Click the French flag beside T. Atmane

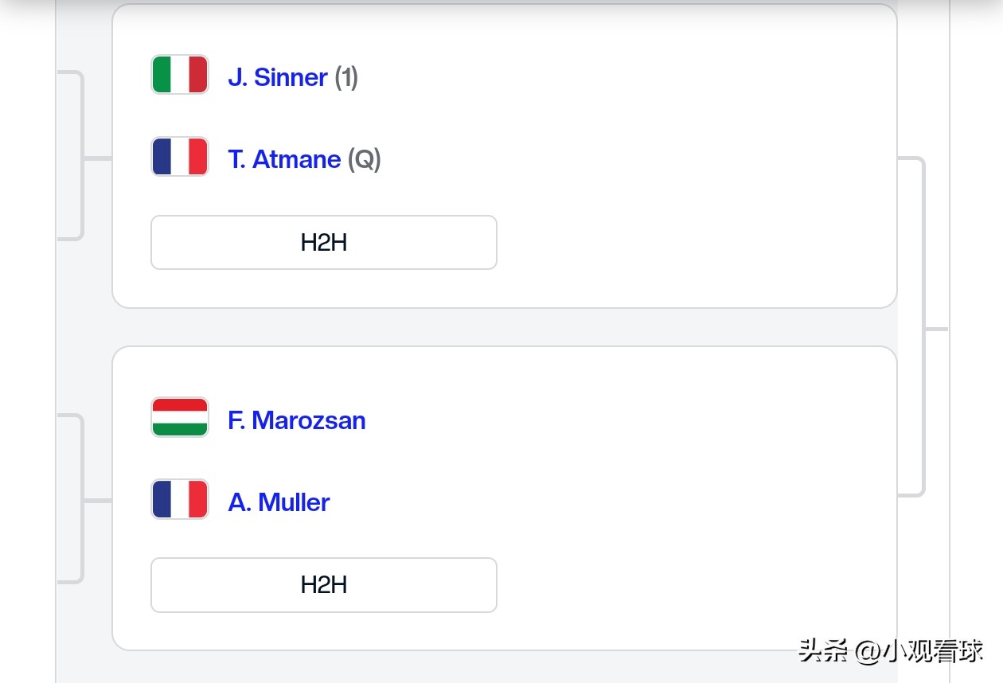coord(180,157)
